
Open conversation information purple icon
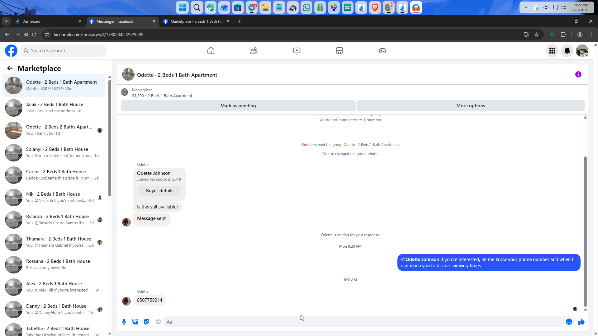pos(578,74)
